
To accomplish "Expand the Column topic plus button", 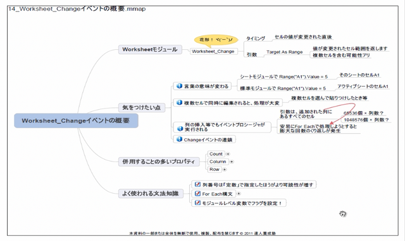I will click(232, 162).
